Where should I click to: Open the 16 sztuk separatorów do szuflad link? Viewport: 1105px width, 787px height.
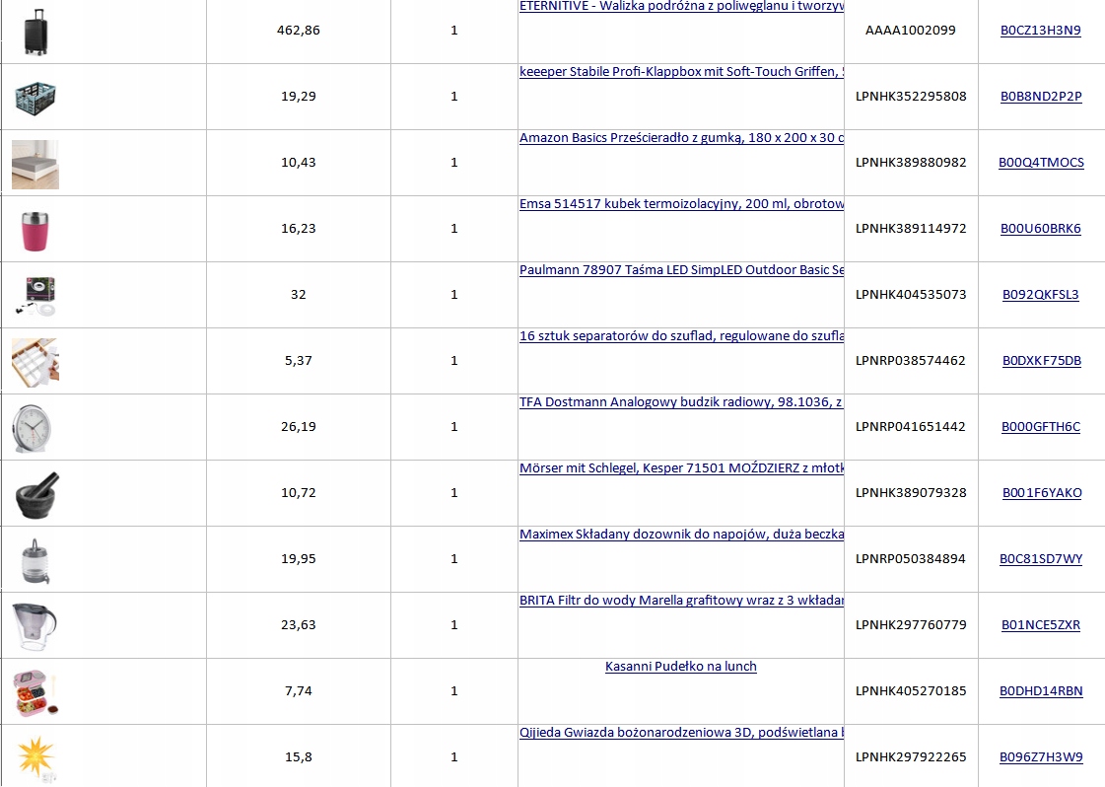[x=681, y=335]
